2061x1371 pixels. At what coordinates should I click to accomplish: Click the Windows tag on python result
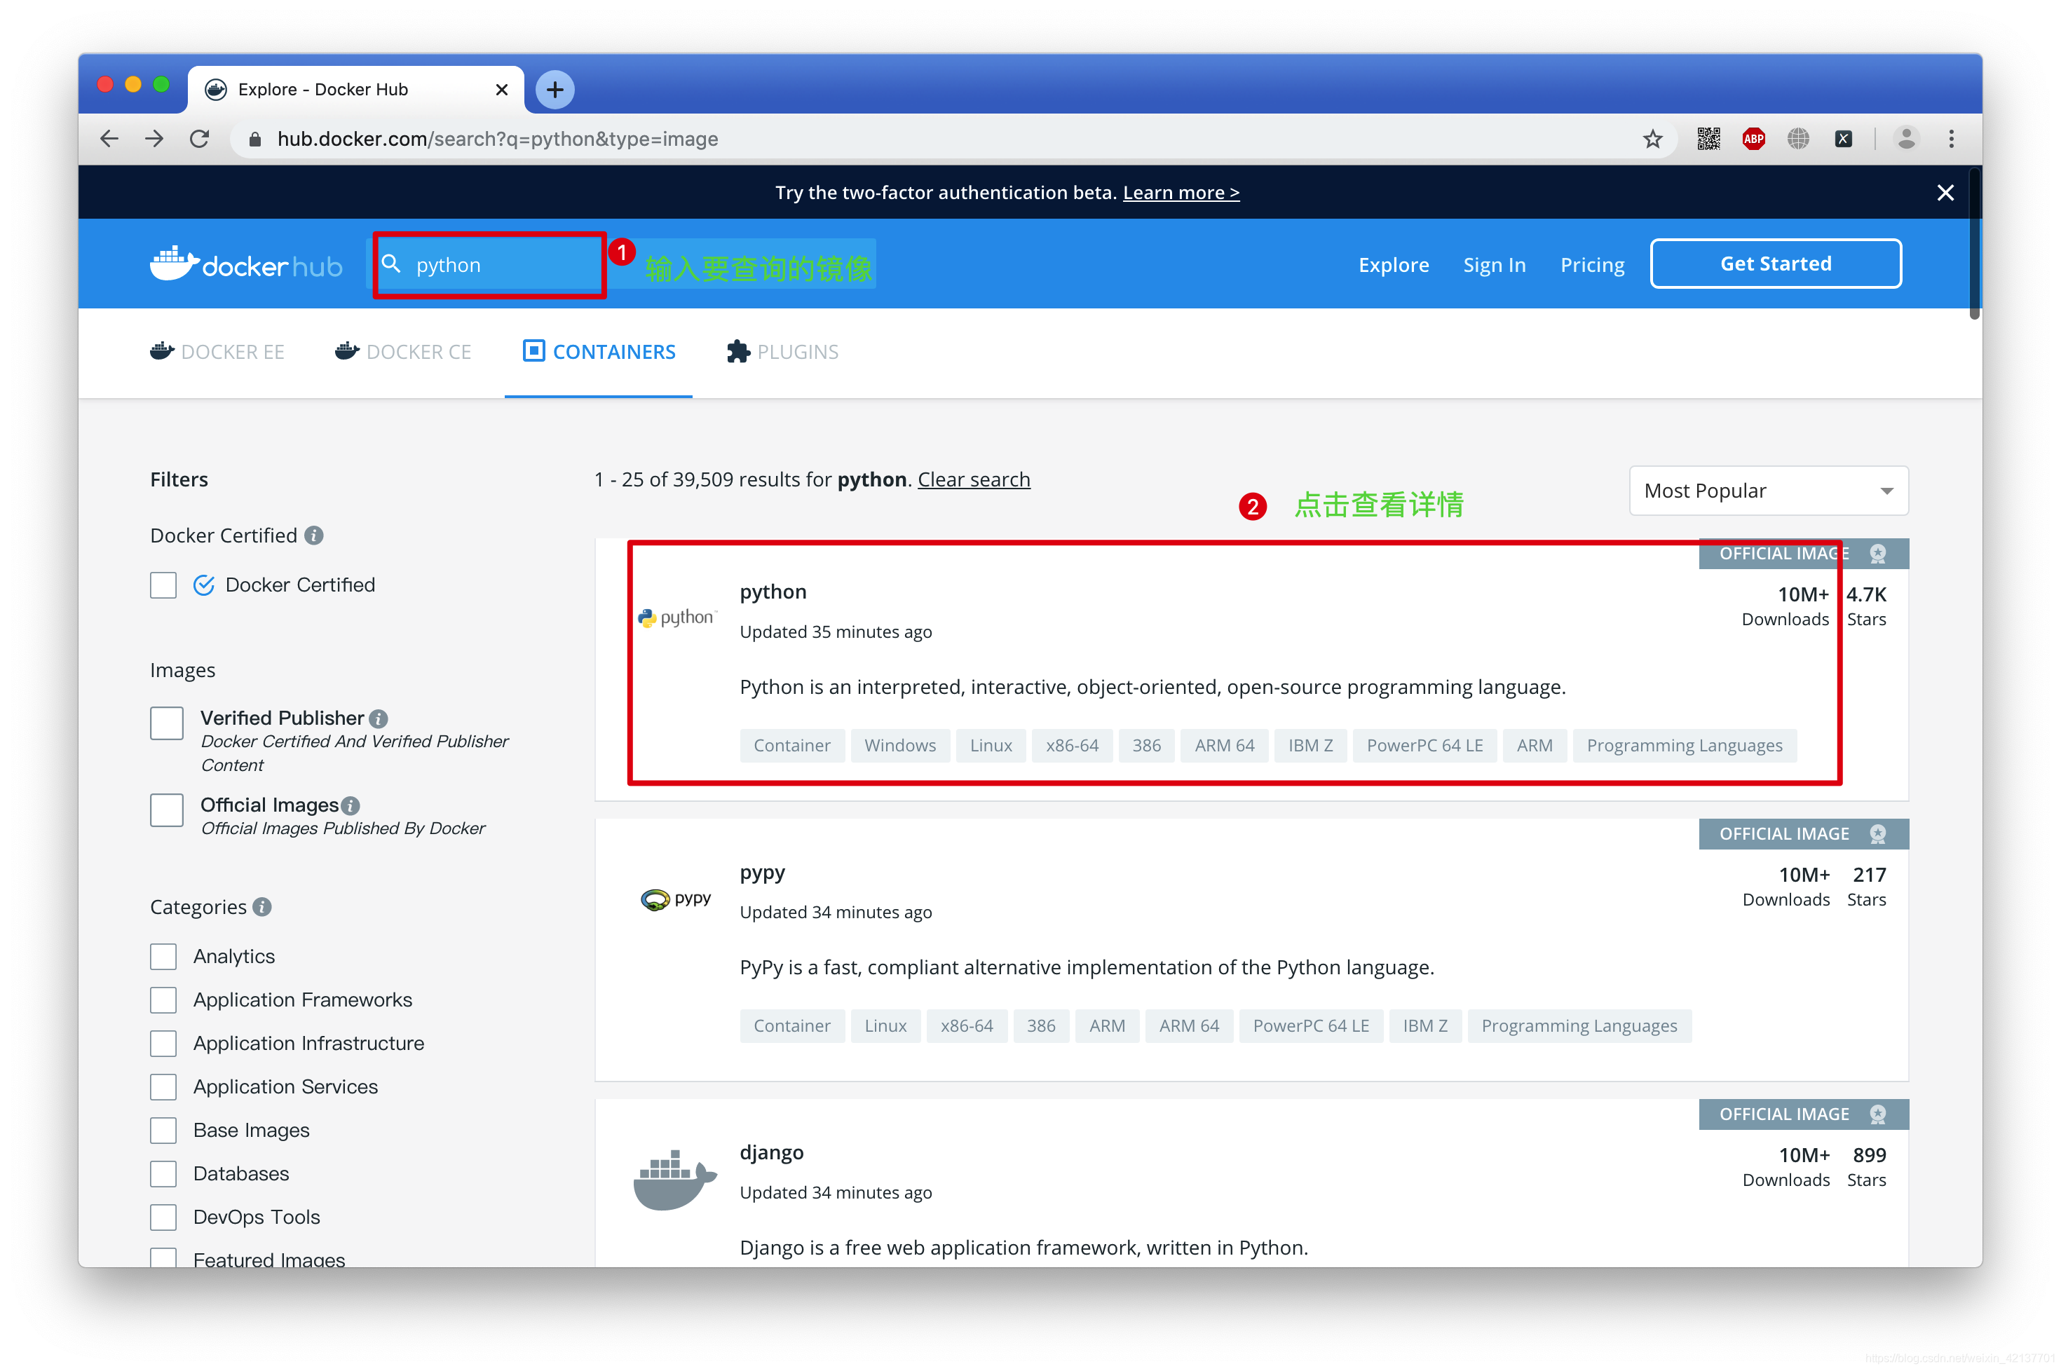coord(900,745)
